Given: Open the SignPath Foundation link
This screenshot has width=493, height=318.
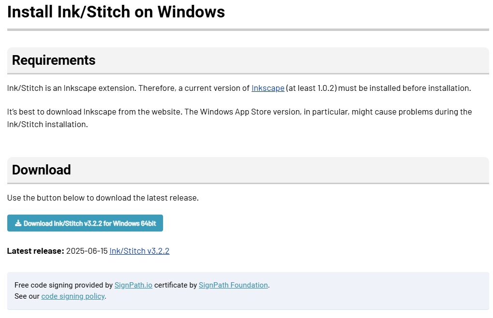Looking at the screenshot, I should pyautogui.click(x=233, y=285).
